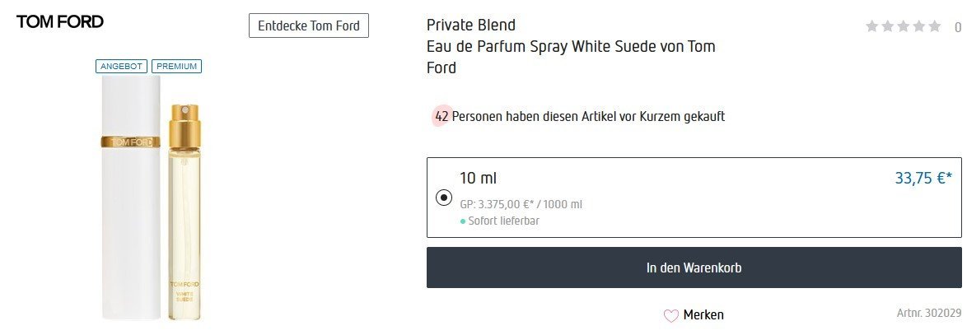The width and height of the screenshot is (967, 335).
Task: Click the ANGEBOT badge
Action: click(x=122, y=66)
